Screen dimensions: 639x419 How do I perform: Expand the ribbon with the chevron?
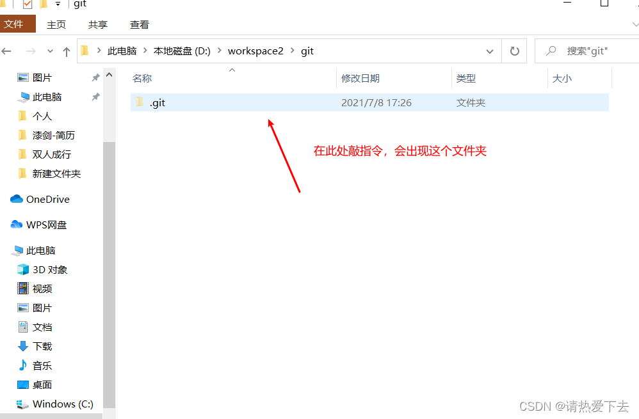coord(635,24)
